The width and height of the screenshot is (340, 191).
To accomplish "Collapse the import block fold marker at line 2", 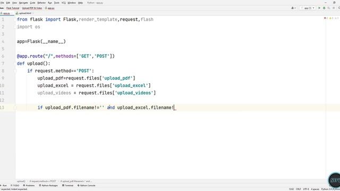I will point(15,27).
